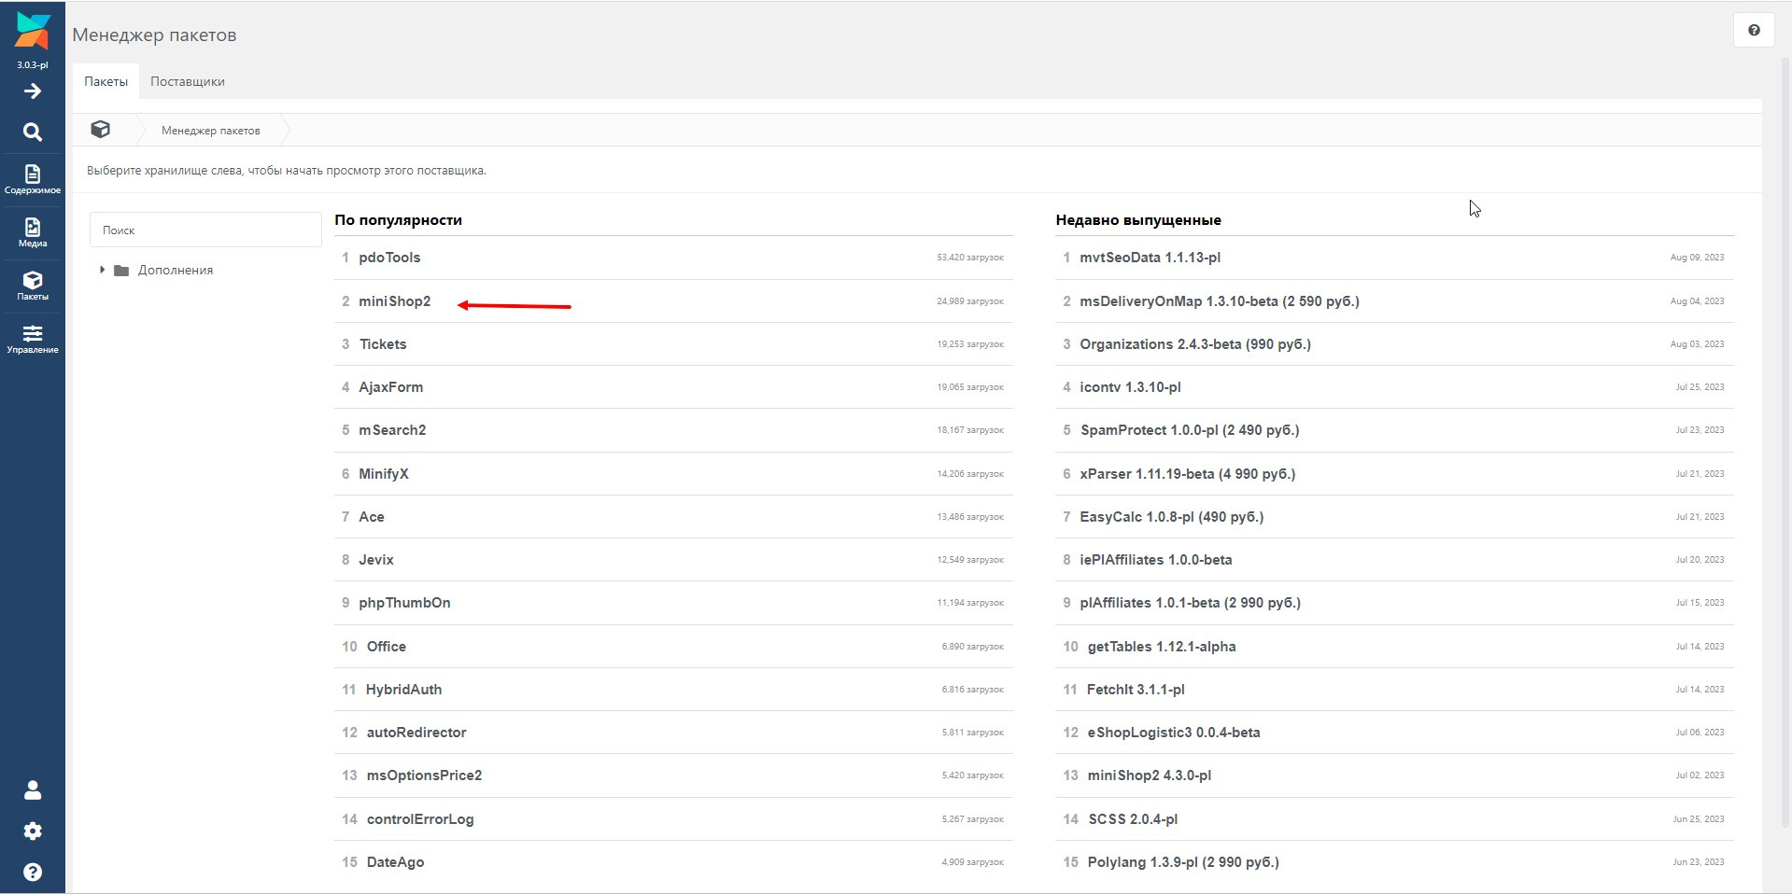
Task: Click the 53,420 загрузок download count
Action: point(970,258)
